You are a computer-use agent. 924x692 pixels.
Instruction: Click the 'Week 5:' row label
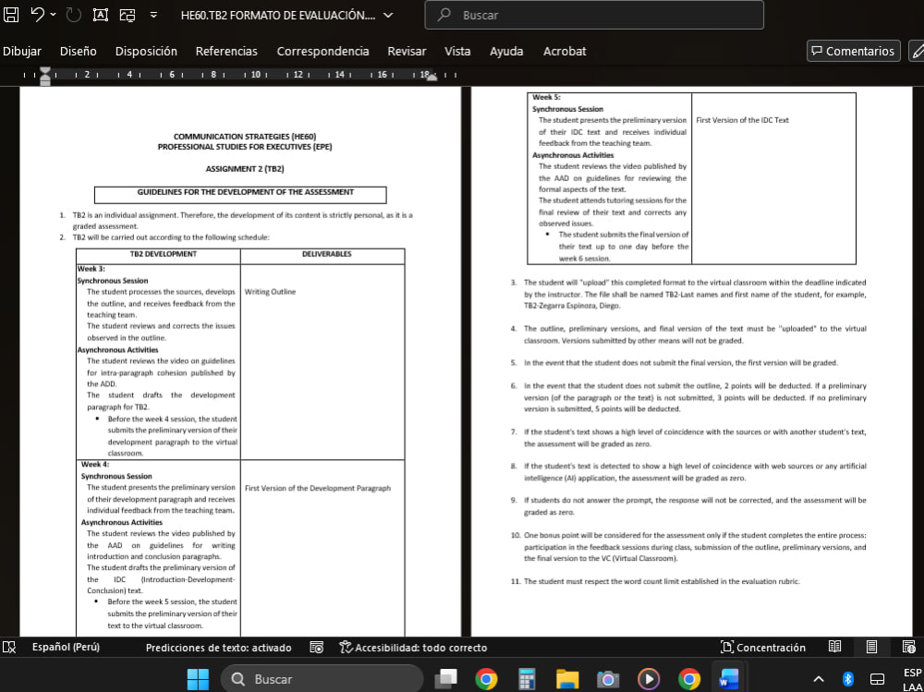546,97
